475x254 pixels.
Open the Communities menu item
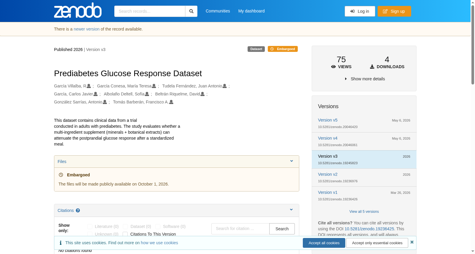tap(218, 11)
